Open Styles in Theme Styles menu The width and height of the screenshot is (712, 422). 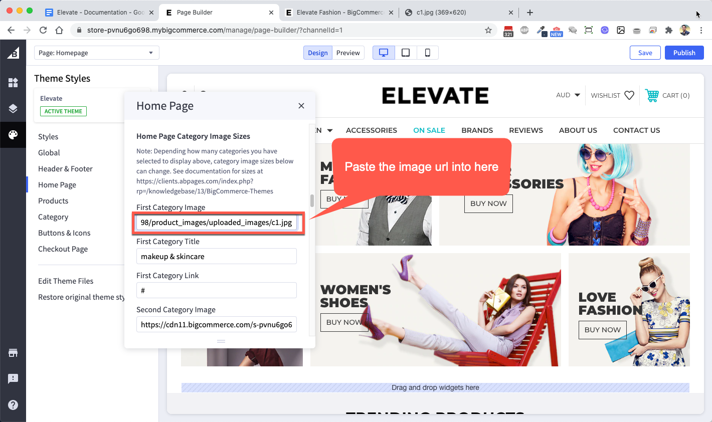48,137
